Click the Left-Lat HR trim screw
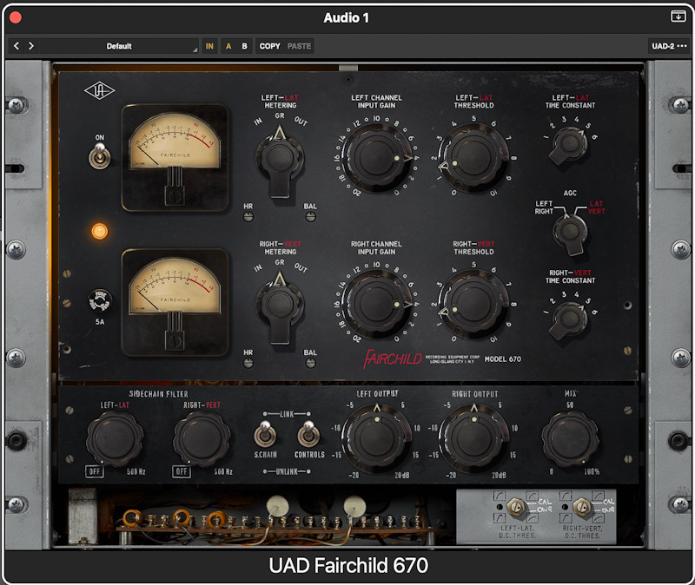 click(x=248, y=216)
